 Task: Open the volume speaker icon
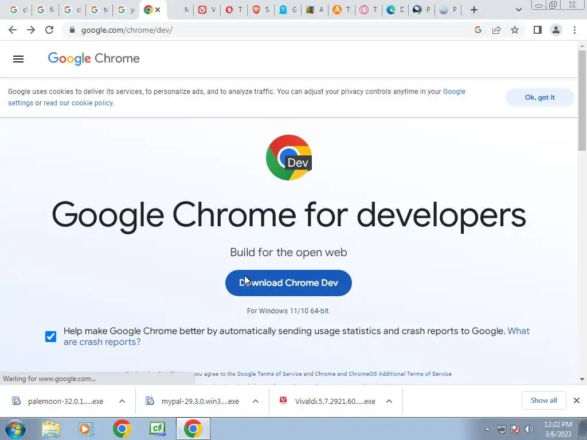529,429
